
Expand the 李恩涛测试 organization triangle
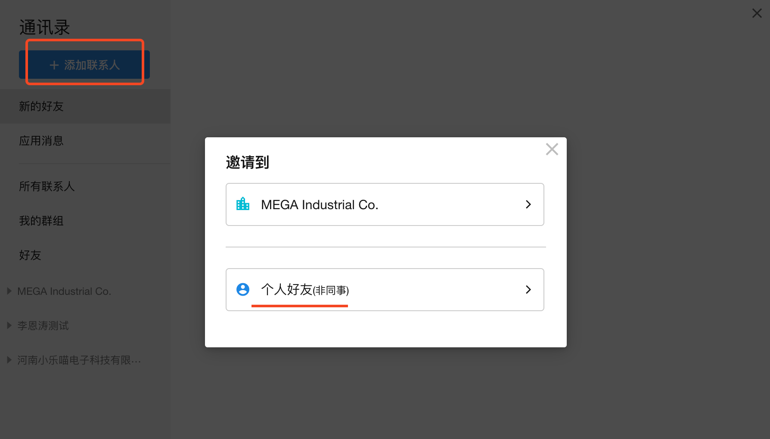click(x=9, y=326)
